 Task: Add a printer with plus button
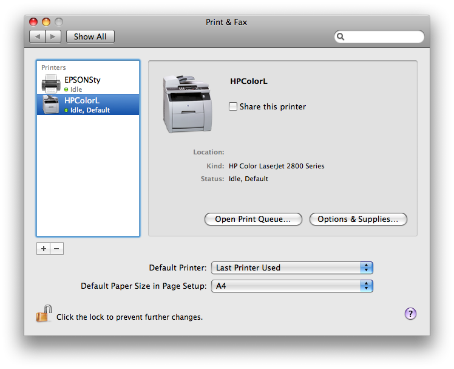click(x=44, y=249)
